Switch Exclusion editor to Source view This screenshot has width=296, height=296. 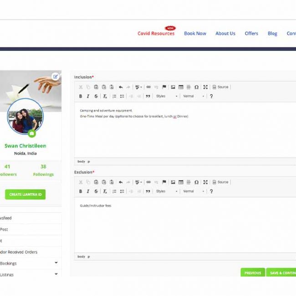pos(220,182)
